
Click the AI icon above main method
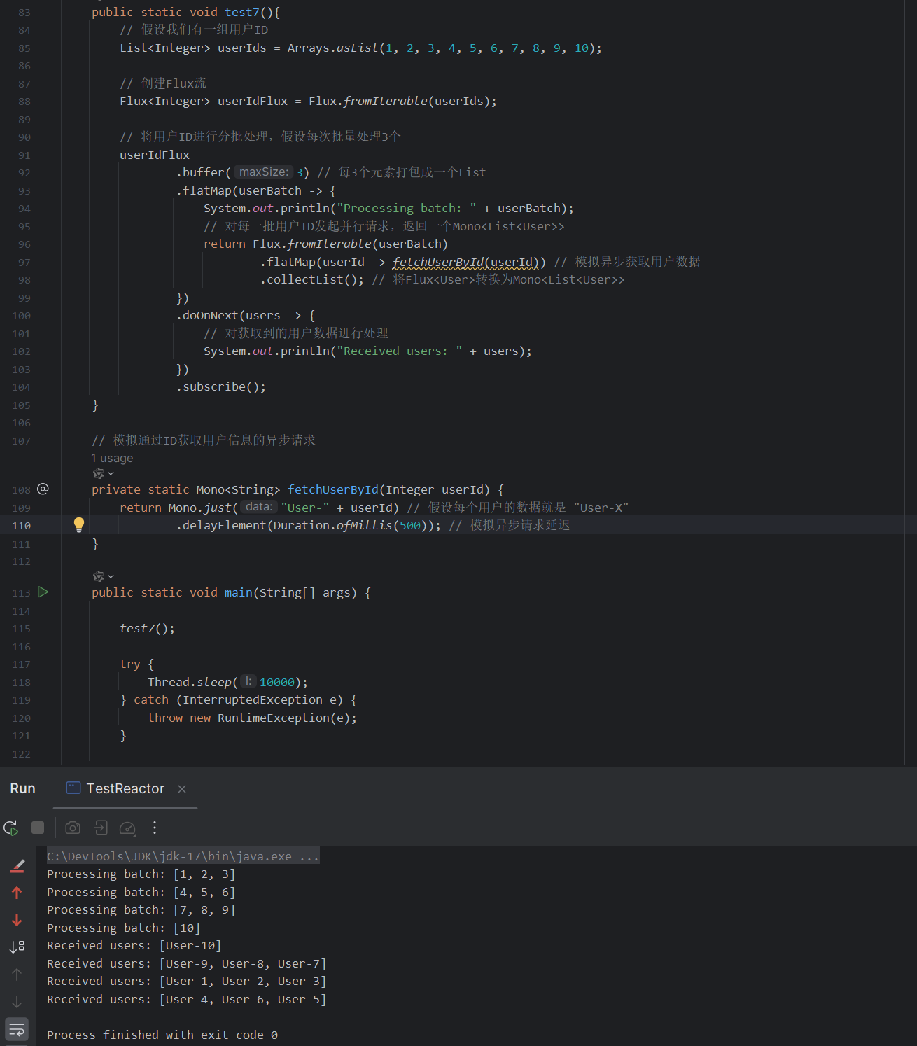(99, 576)
